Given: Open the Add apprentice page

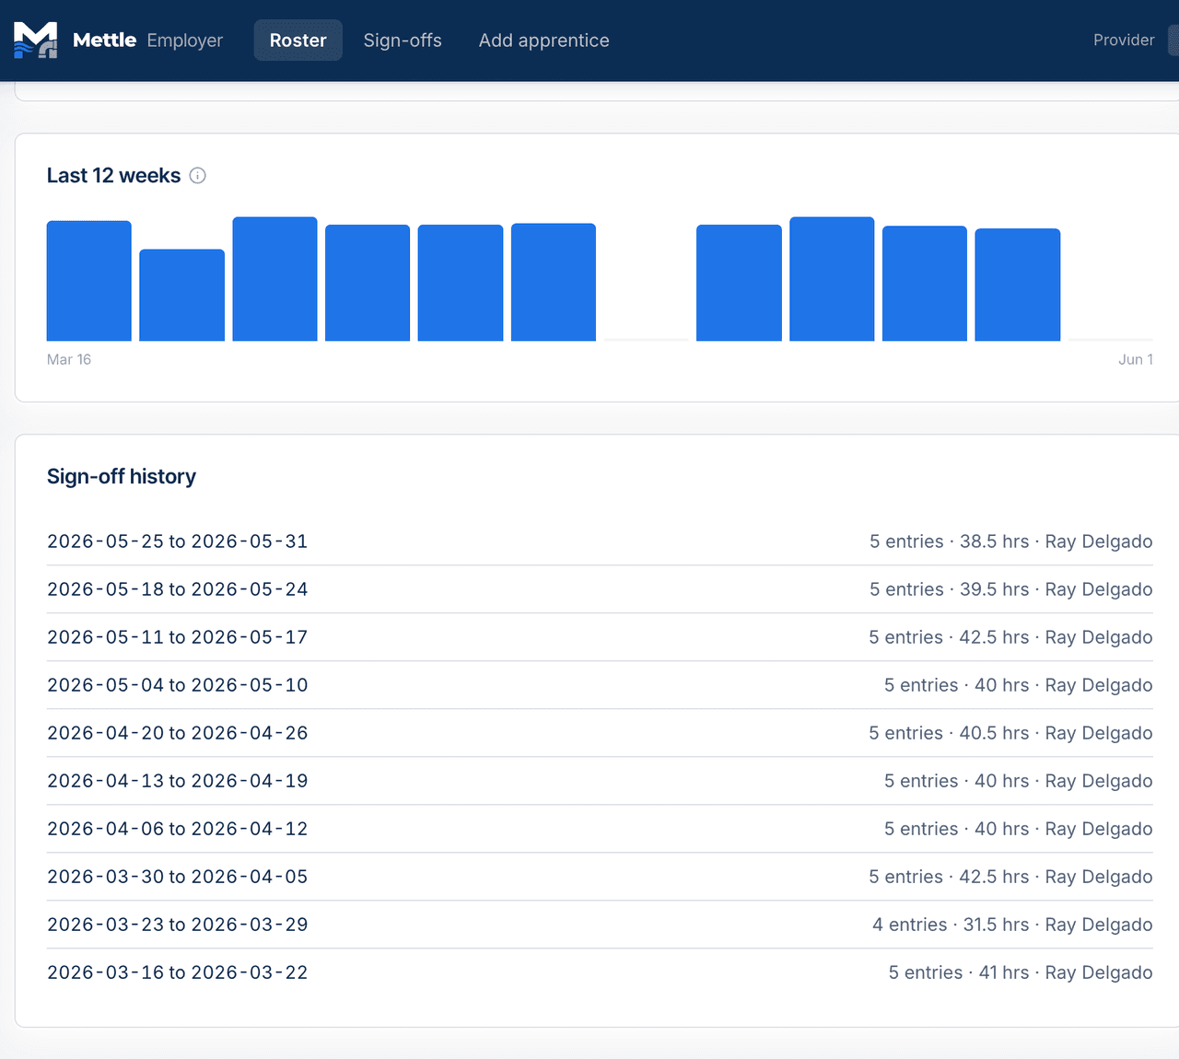Looking at the screenshot, I should click(543, 41).
